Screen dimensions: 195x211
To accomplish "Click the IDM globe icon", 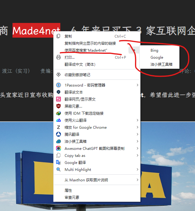I will coord(58,113).
